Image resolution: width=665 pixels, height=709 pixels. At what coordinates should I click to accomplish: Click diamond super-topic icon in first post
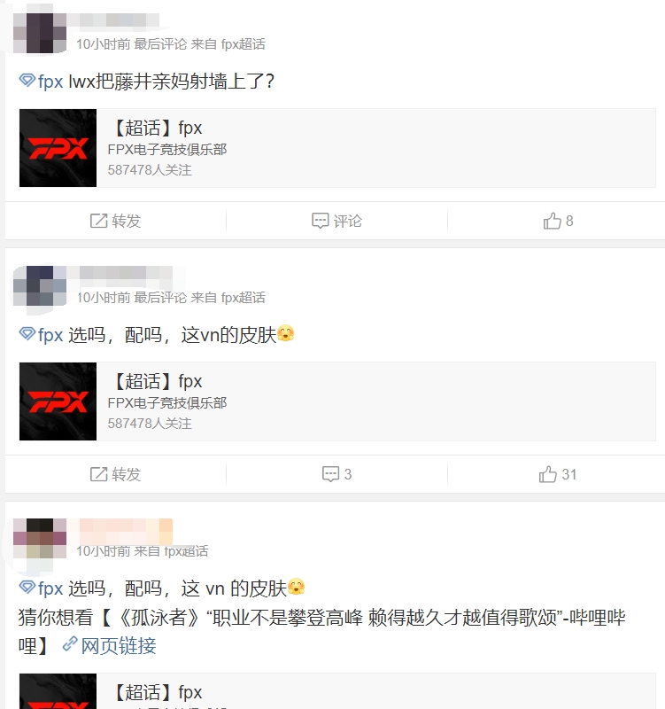coord(27,81)
